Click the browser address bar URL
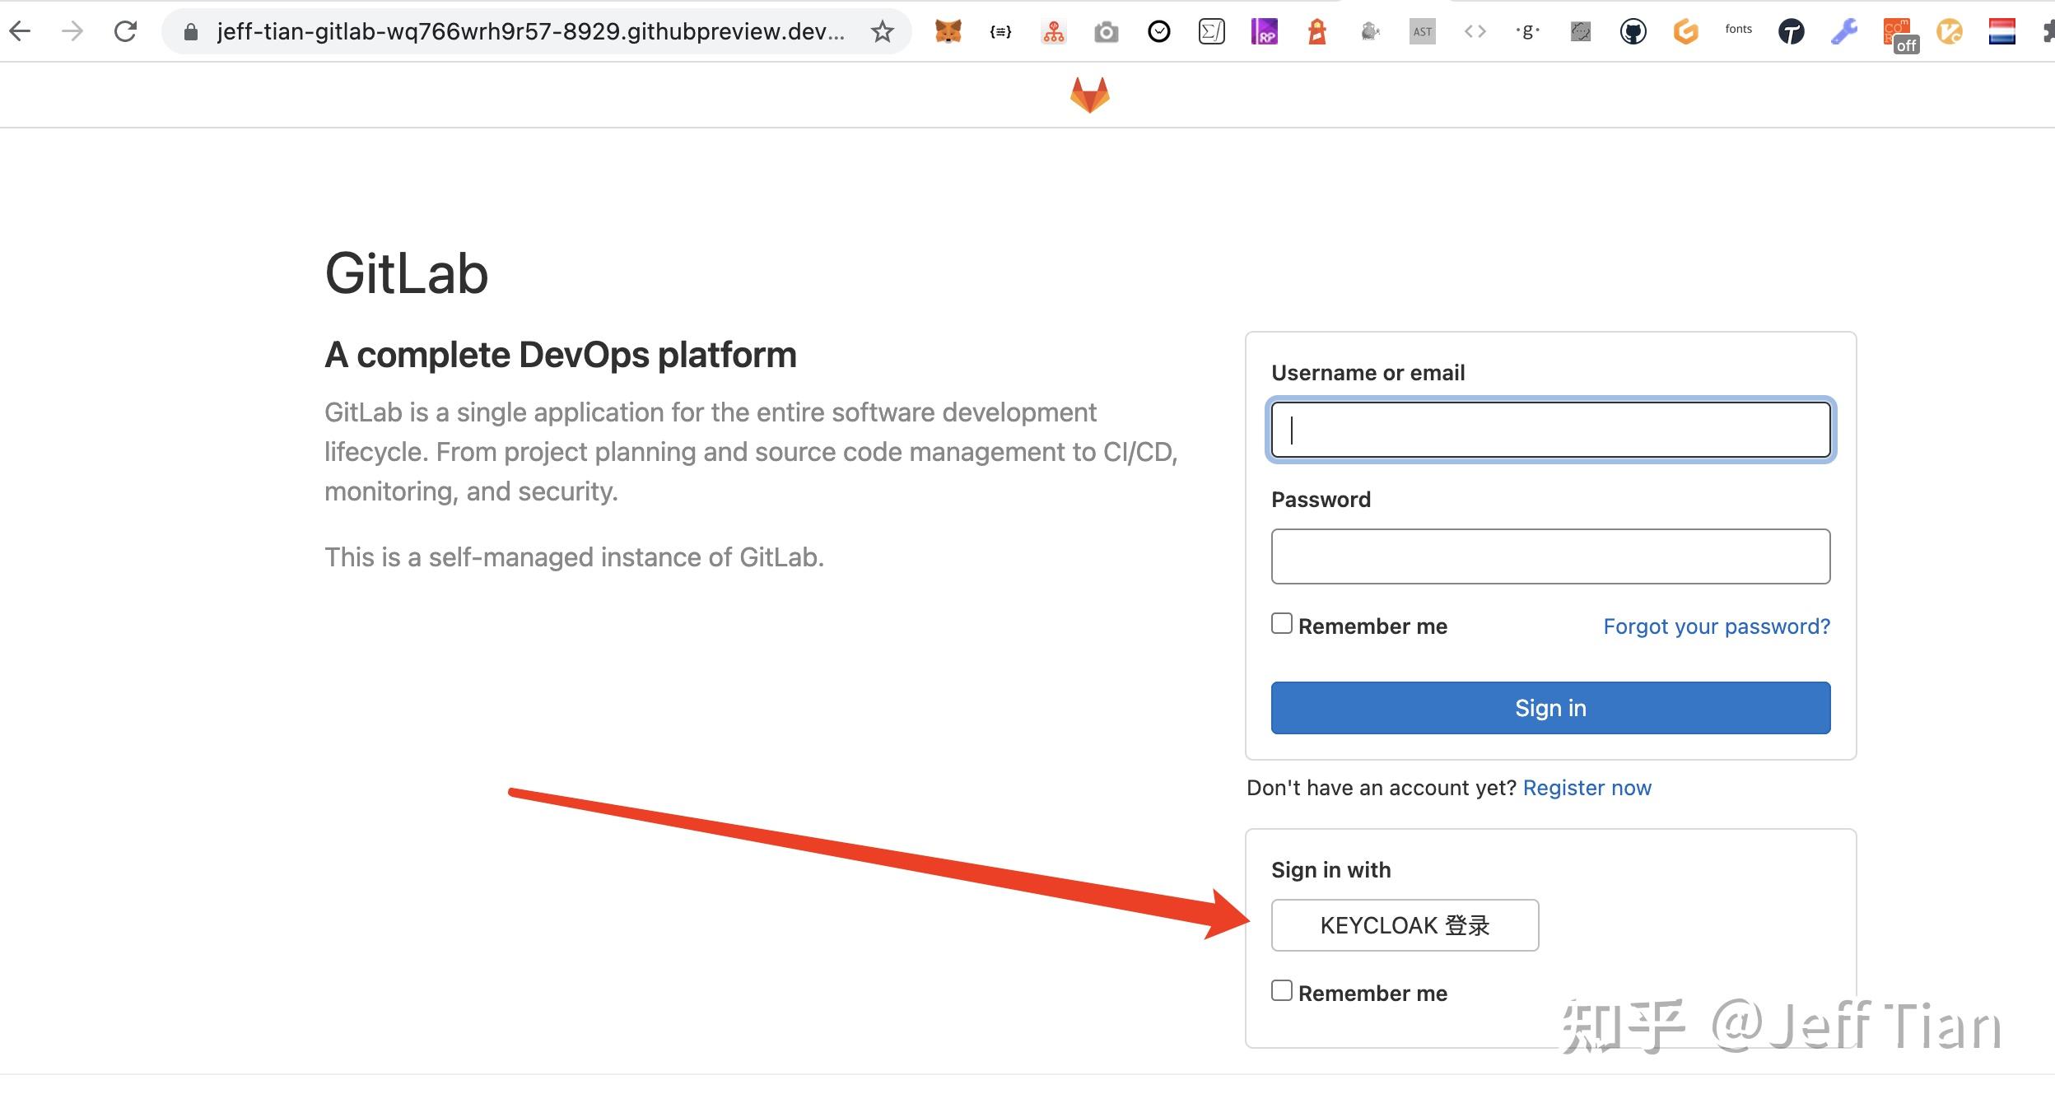 (530, 32)
